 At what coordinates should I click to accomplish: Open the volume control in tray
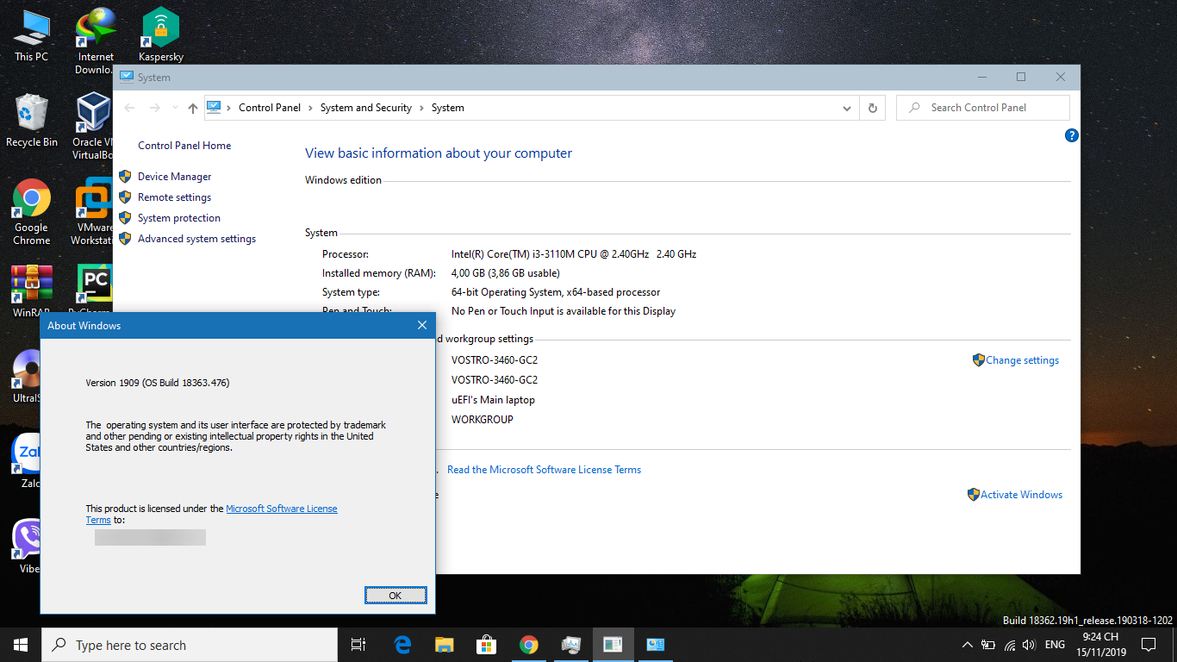(x=1029, y=645)
